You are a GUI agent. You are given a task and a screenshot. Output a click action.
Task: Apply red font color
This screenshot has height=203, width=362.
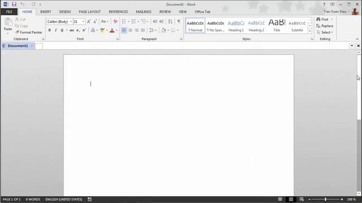point(112,30)
